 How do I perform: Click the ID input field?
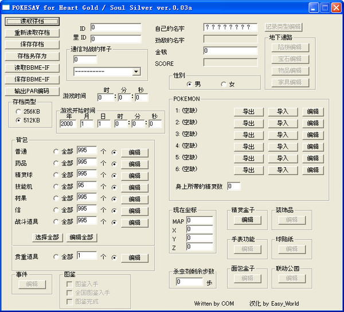[116, 27]
